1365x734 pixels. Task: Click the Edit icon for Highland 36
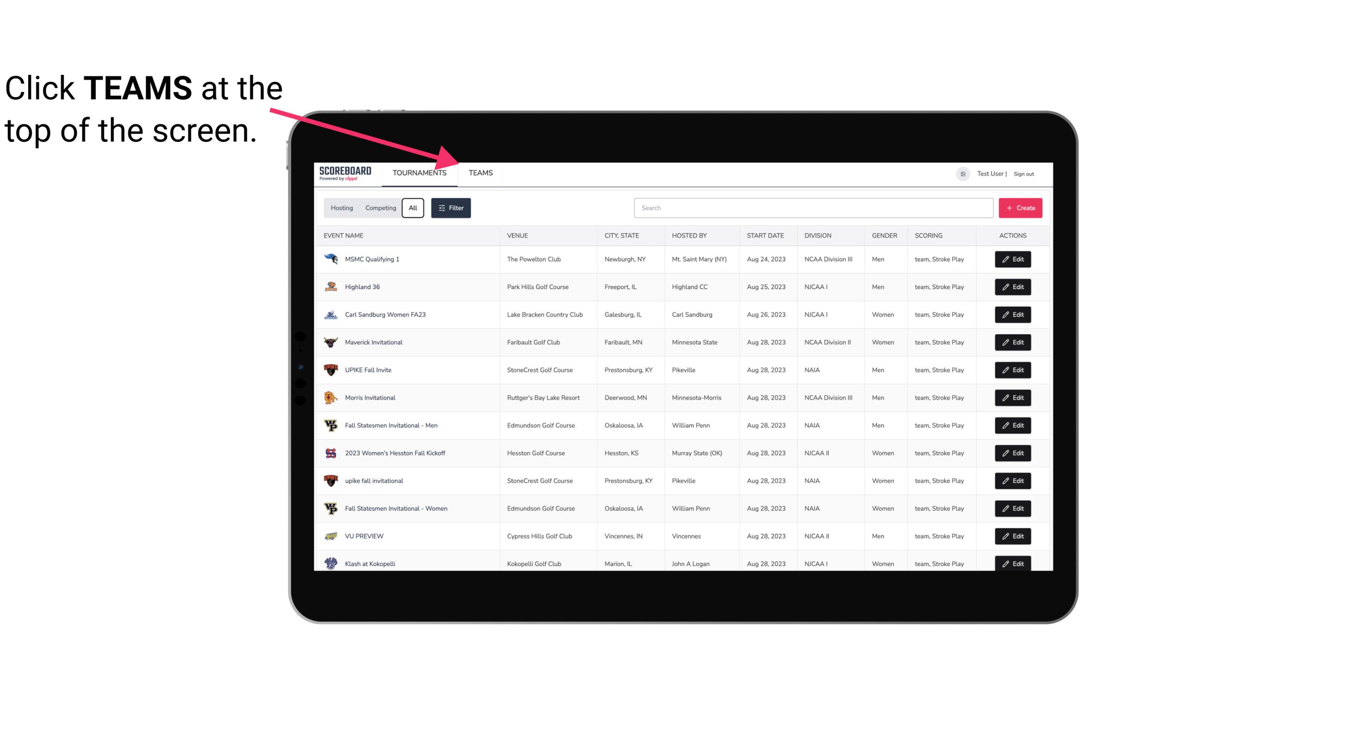(x=1012, y=287)
